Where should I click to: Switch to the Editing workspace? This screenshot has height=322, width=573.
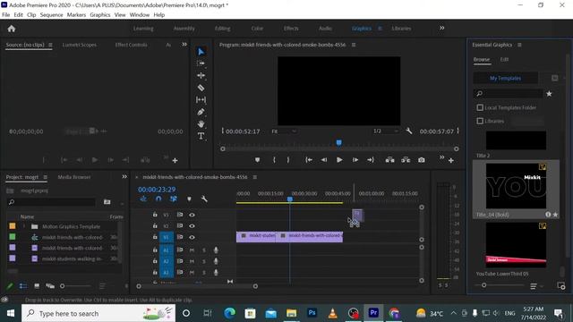click(x=222, y=28)
